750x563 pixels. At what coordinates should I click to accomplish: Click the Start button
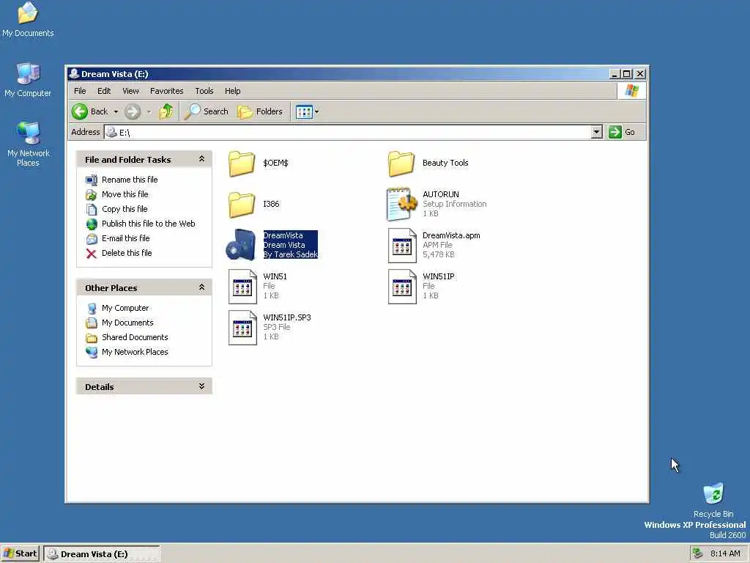pos(20,554)
